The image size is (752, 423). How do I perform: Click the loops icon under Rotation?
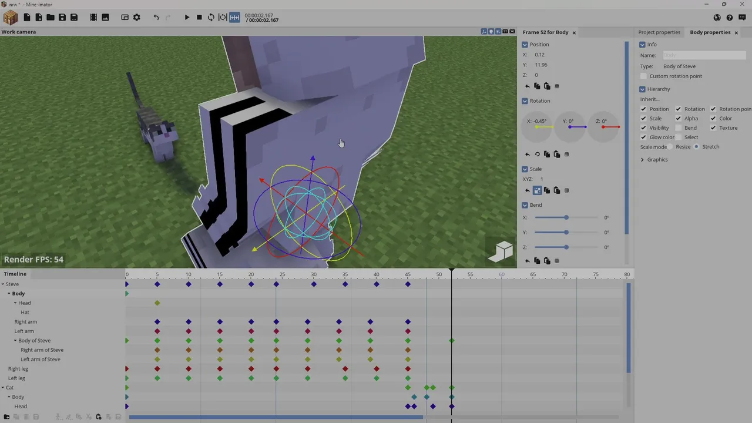coord(537,155)
